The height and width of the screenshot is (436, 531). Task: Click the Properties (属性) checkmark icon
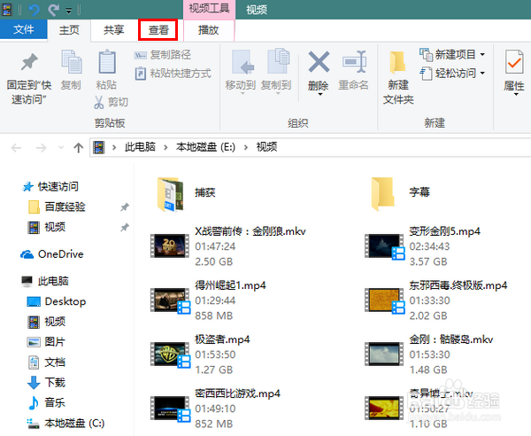tap(514, 62)
